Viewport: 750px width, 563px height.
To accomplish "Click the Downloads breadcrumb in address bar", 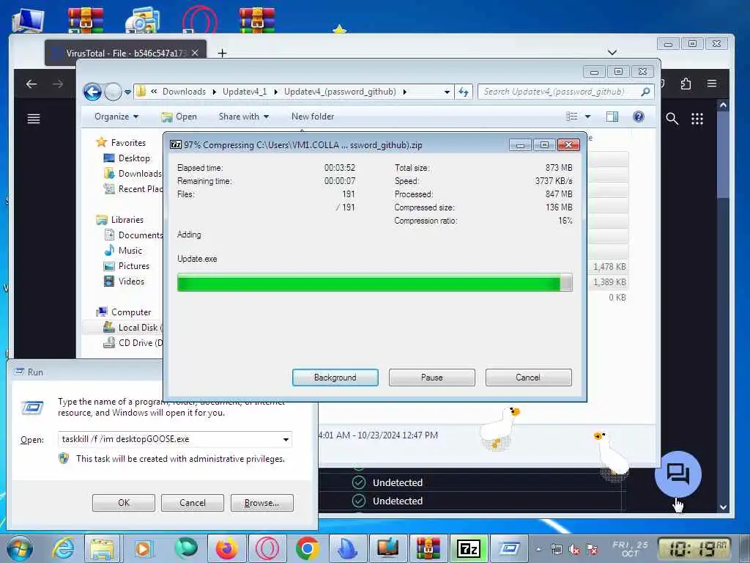I will click(184, 92).
